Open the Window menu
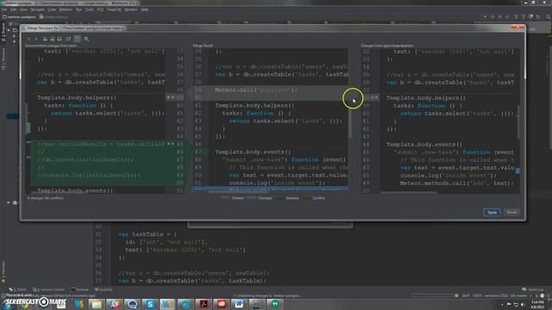Image resolution: width=552 pixels, height=310 pixels. coord(131,9)
